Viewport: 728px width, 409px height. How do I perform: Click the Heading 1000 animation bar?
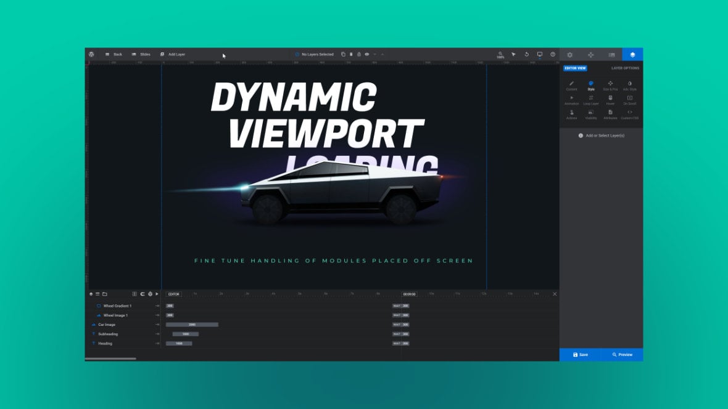coord(179,344)
